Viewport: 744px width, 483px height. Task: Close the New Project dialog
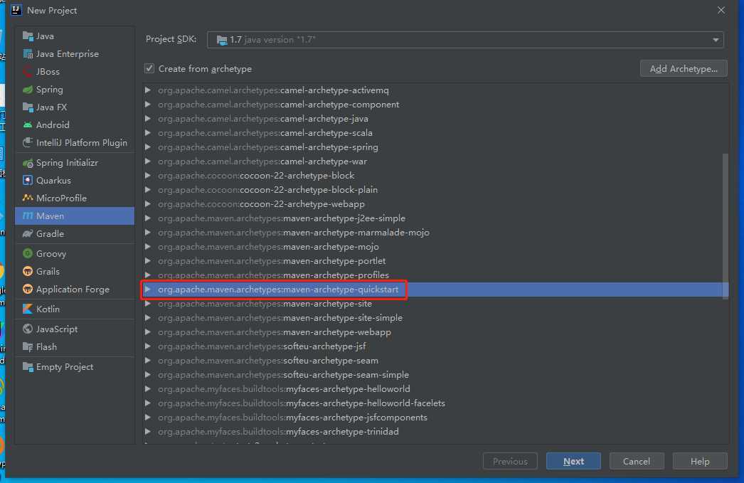[x=721, y=10]
